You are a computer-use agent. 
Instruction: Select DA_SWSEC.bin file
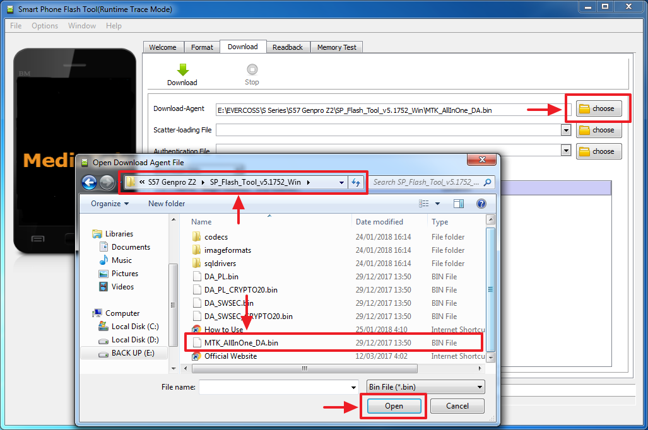point(229,303)
